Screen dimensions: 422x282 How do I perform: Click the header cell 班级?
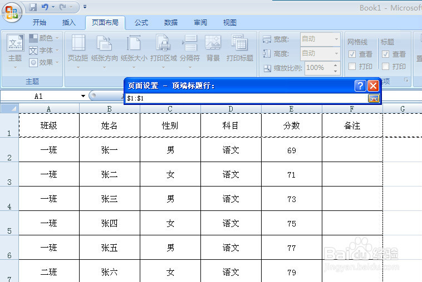point(49,125)
